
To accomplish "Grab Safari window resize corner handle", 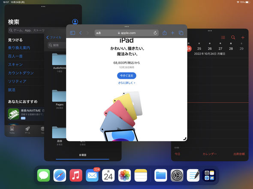I will tap(185, 139).
